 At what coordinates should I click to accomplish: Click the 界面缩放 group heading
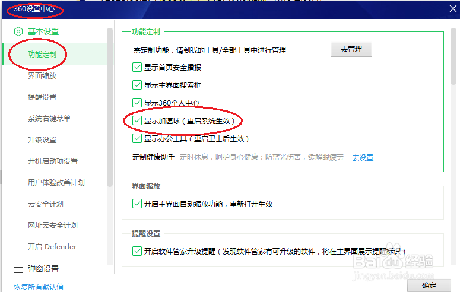tap(146, 186)
